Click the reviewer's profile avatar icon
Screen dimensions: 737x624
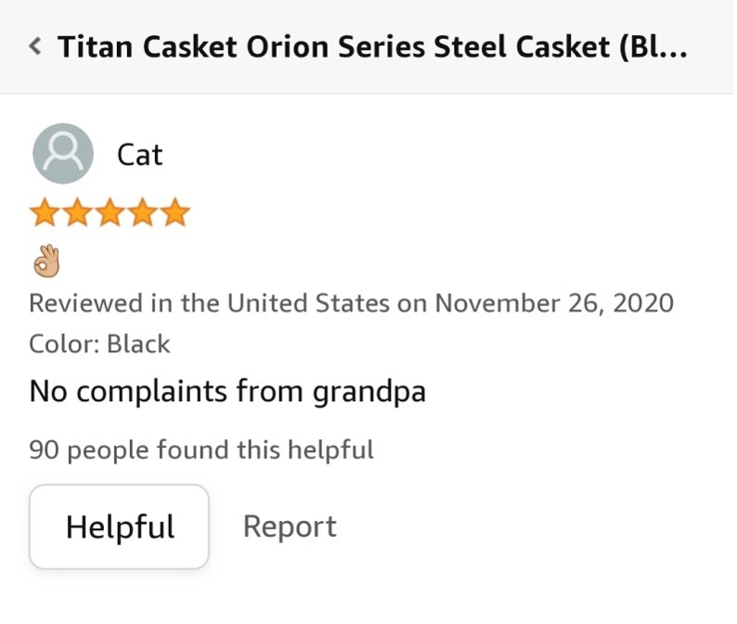point(62,154)
